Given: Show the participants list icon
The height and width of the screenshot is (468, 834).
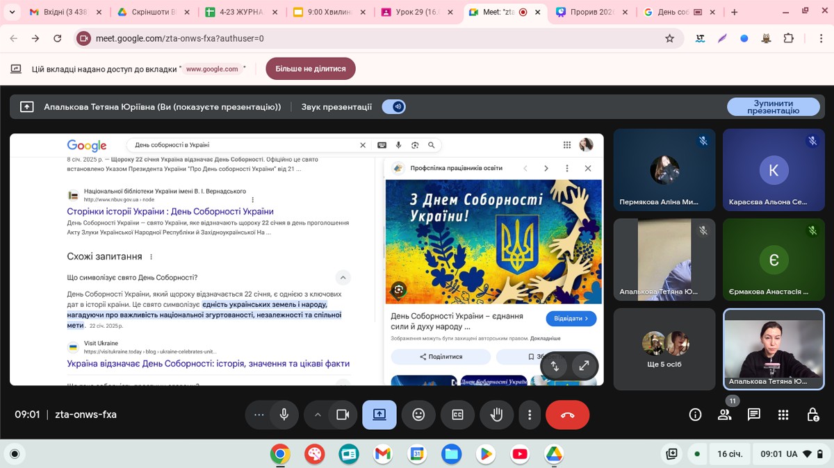Looking at the screenshot, I should coord(724,415).
